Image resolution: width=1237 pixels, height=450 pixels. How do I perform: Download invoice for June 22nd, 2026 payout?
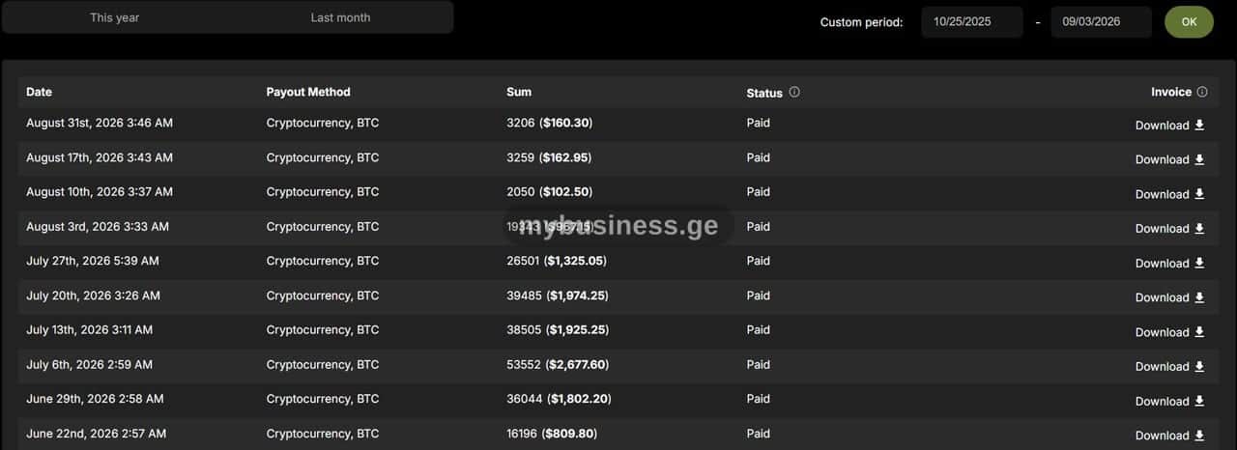click(1169, 436)
